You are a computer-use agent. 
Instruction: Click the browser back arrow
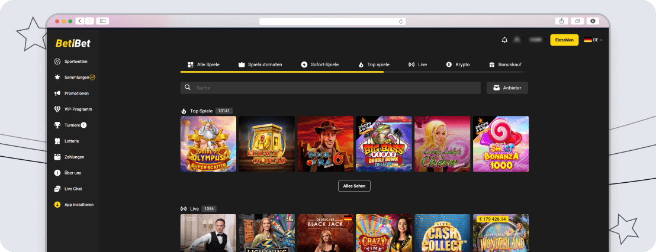click(x=80, y=21)
